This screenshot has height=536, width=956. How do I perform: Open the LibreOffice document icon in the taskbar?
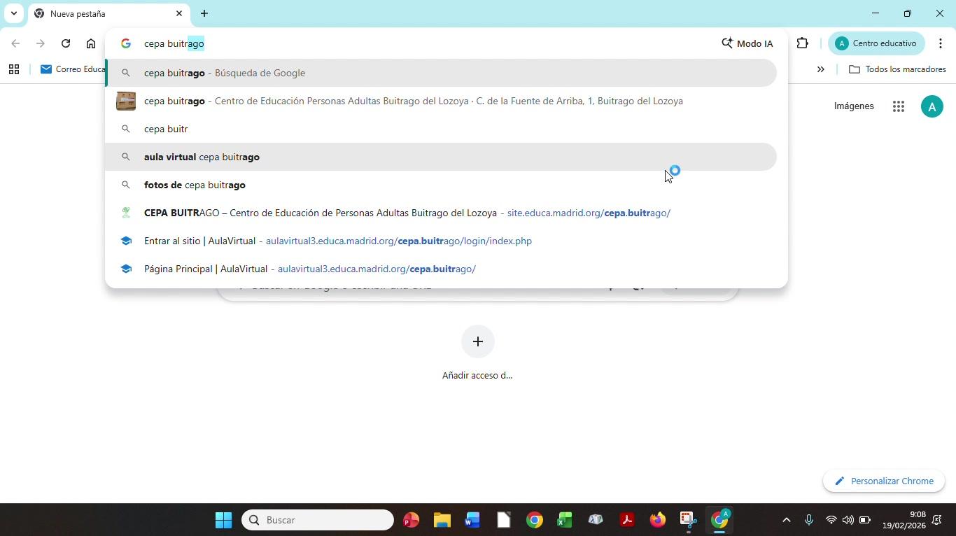coord(504,520)
